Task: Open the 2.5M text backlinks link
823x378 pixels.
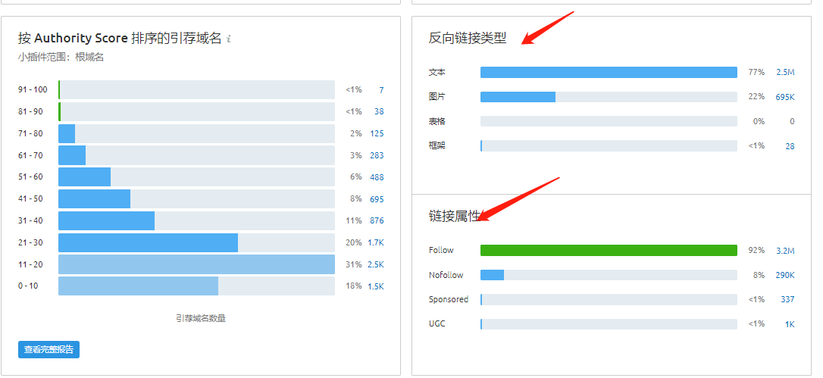Action: 785,73
